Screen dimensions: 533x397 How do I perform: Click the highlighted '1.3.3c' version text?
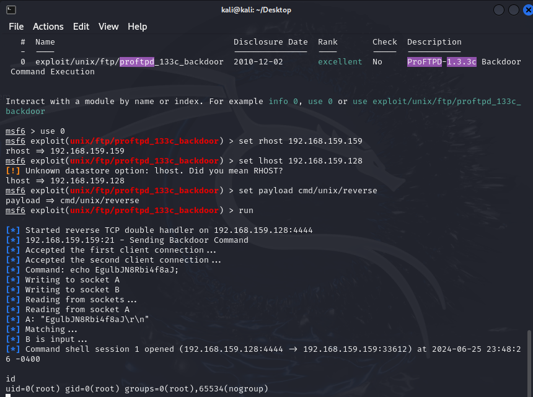pyautogui.click(x=461, y=62)
